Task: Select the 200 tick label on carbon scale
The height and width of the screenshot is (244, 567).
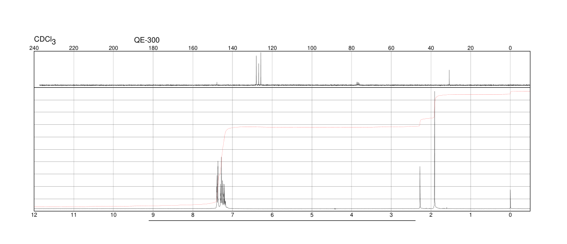Action: pos(113,48)
